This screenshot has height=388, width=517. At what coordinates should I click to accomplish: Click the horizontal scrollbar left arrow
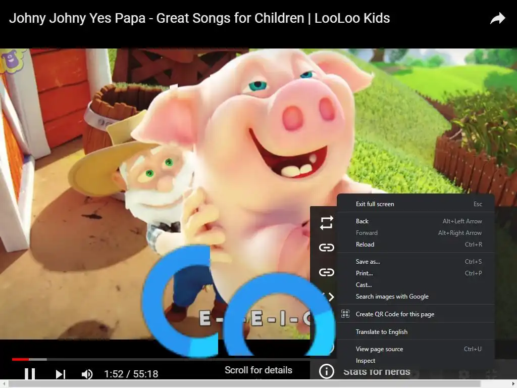(4, 384)
